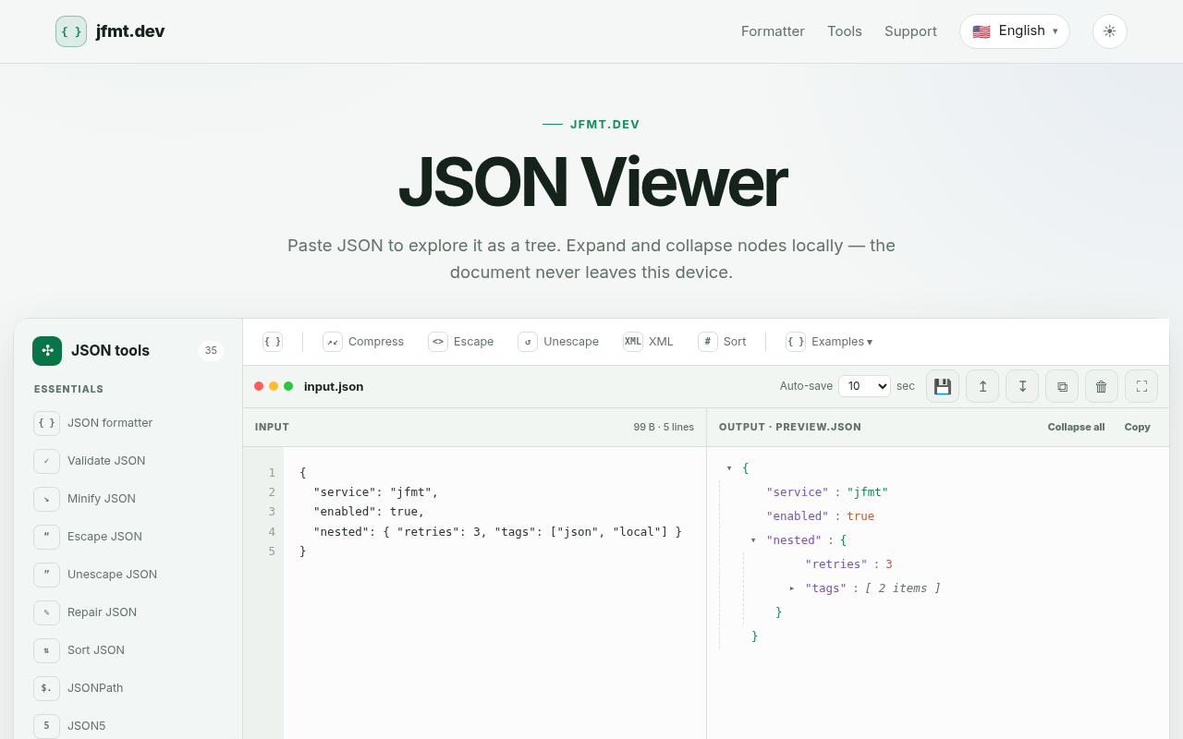Viewport: 1183px width, 739px height.
Task: Open JSON formatter in the sidebar
Action: (128, 423)
